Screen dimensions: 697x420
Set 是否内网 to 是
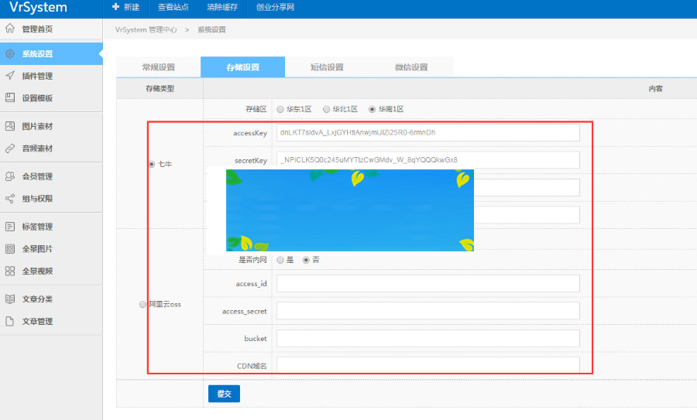(x=280, y=260)
